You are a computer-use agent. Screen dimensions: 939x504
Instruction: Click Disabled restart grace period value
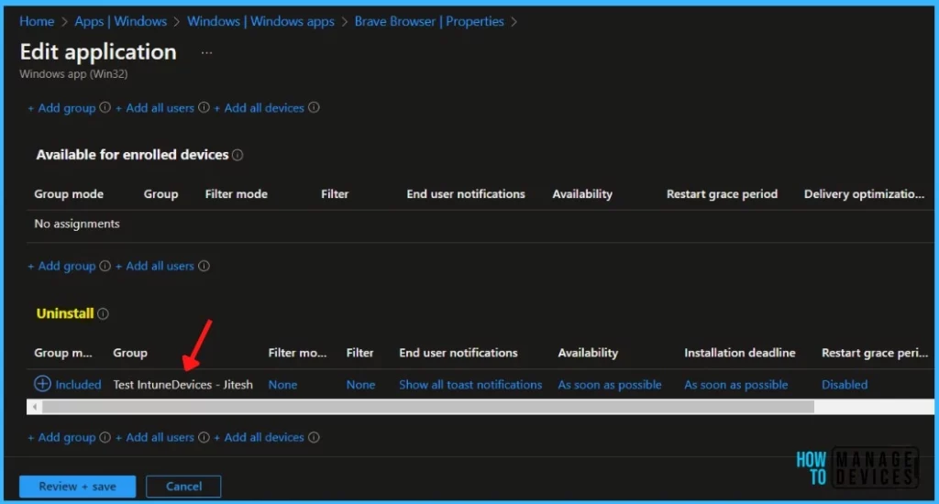[x=845, y=385]
